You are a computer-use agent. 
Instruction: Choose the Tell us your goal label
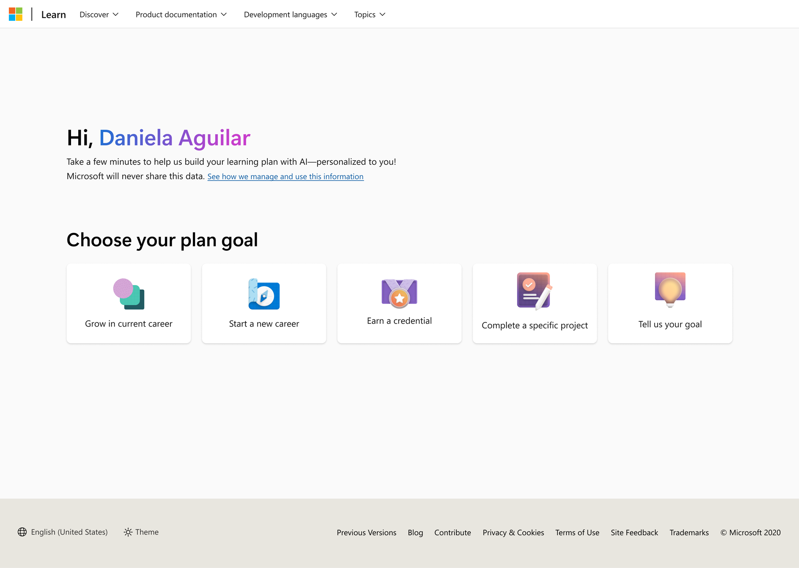(670, 324)
